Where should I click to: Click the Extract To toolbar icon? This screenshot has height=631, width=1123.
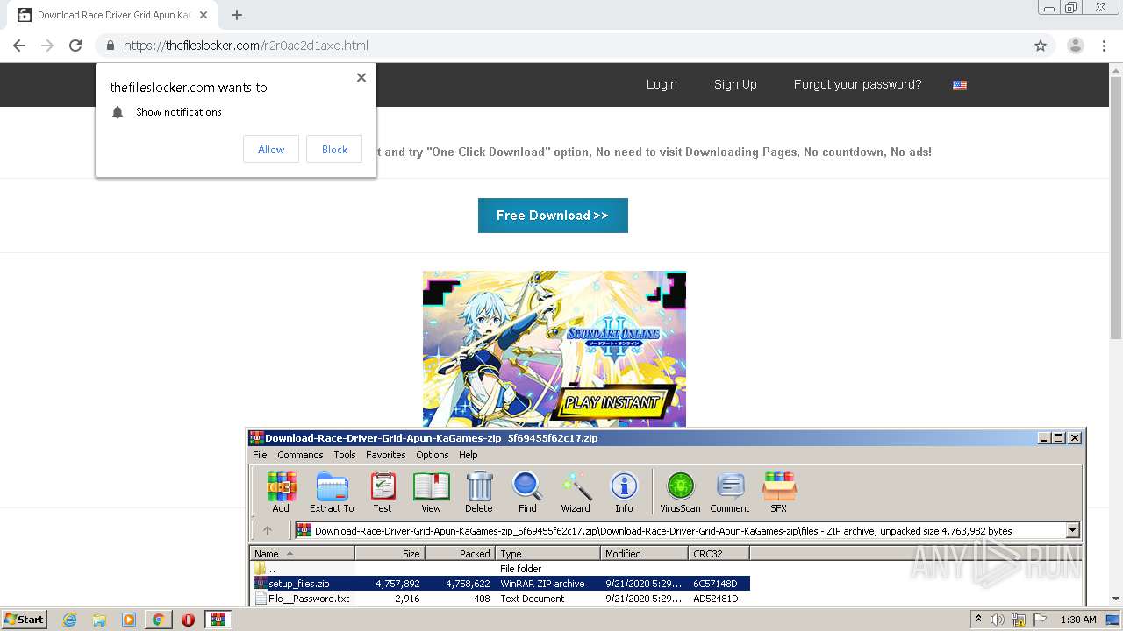click(332, 492)
